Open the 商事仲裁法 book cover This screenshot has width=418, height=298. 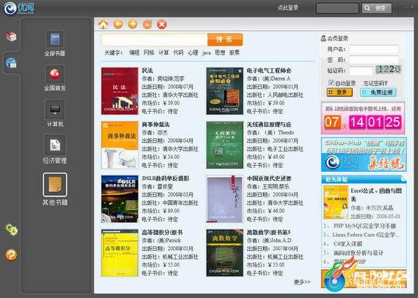pyautogui.click(x=119, y=145)
